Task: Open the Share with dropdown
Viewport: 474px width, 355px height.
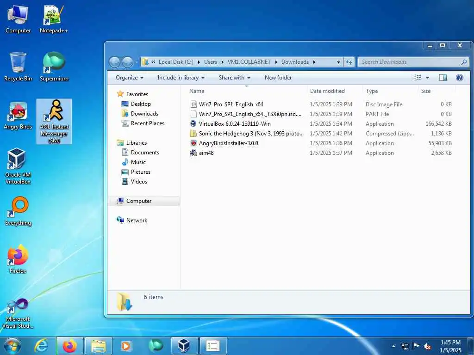Action: 235,78
